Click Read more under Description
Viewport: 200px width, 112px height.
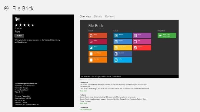83,91
